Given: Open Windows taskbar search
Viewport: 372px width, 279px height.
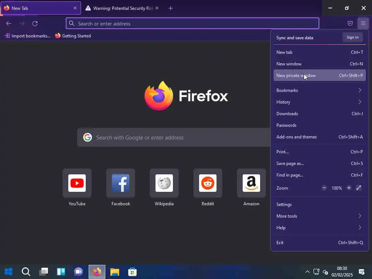Looking at the screenshot, I should [x=26, y=272].
